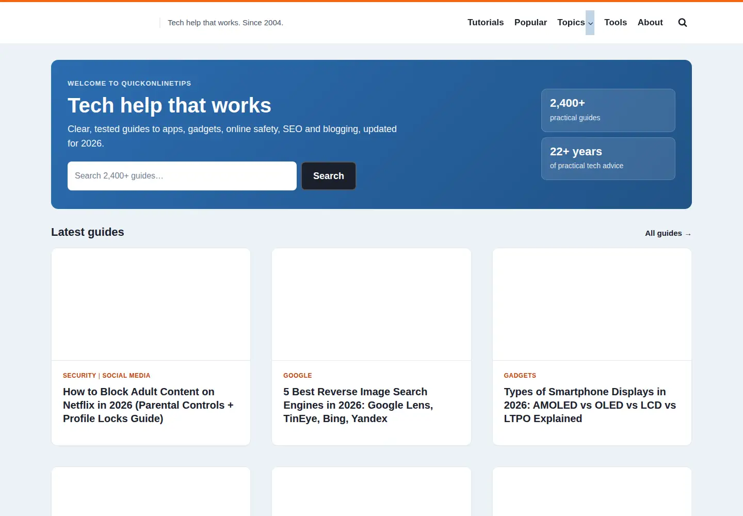Visit the About page link
This screenshot has width=743, height=516.
tap(650, 23)
